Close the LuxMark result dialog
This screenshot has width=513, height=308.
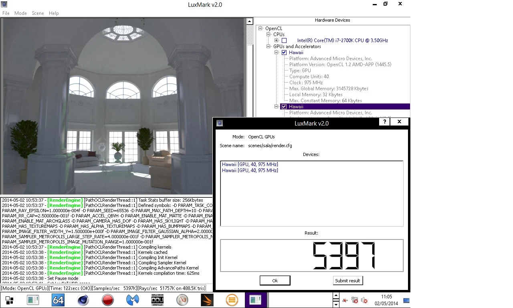coord(400,122)
